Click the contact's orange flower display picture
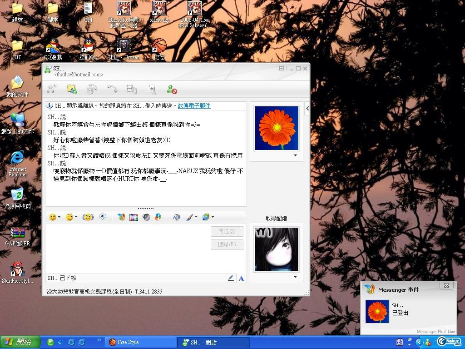This screenshot has width=465, height=349. click(277, 128)
